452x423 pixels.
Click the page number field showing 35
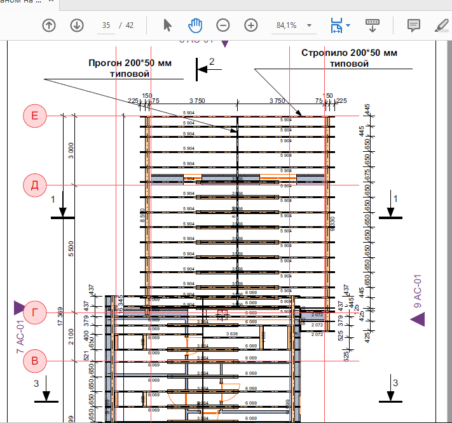[106, 25]
